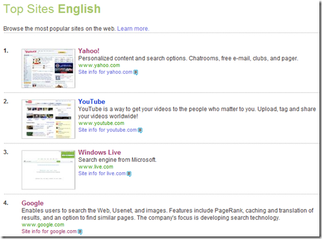The image size is (322, 239).
Task: Open the Learn more link
Action: (x=133, y=29)
